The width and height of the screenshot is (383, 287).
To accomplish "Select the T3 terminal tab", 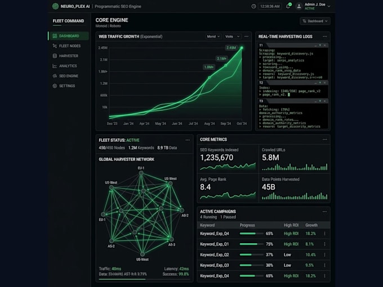I will pyautogui.click(x=261, y=101).
